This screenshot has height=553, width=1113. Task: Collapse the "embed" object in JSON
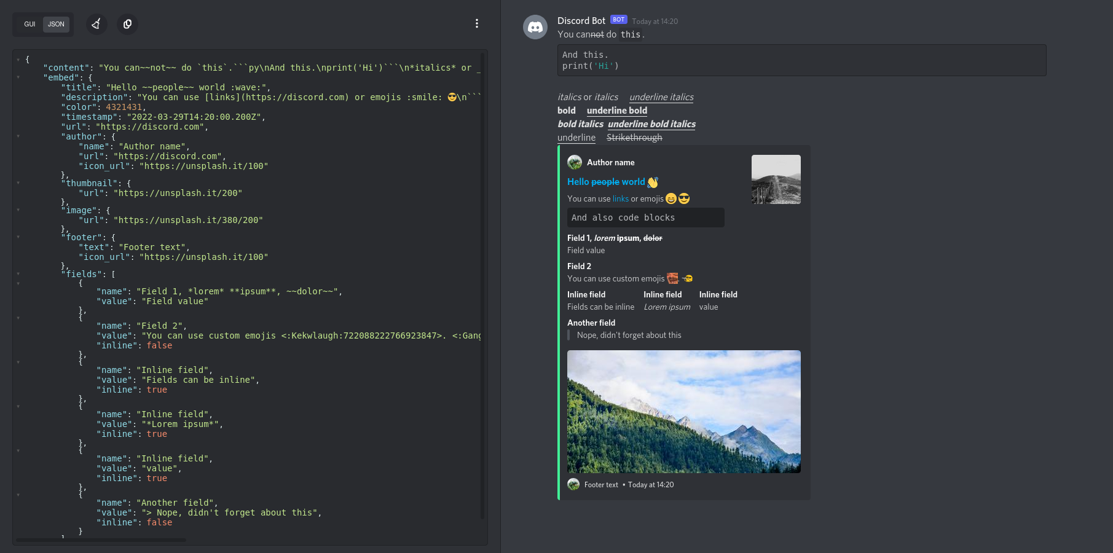(18, 77)
